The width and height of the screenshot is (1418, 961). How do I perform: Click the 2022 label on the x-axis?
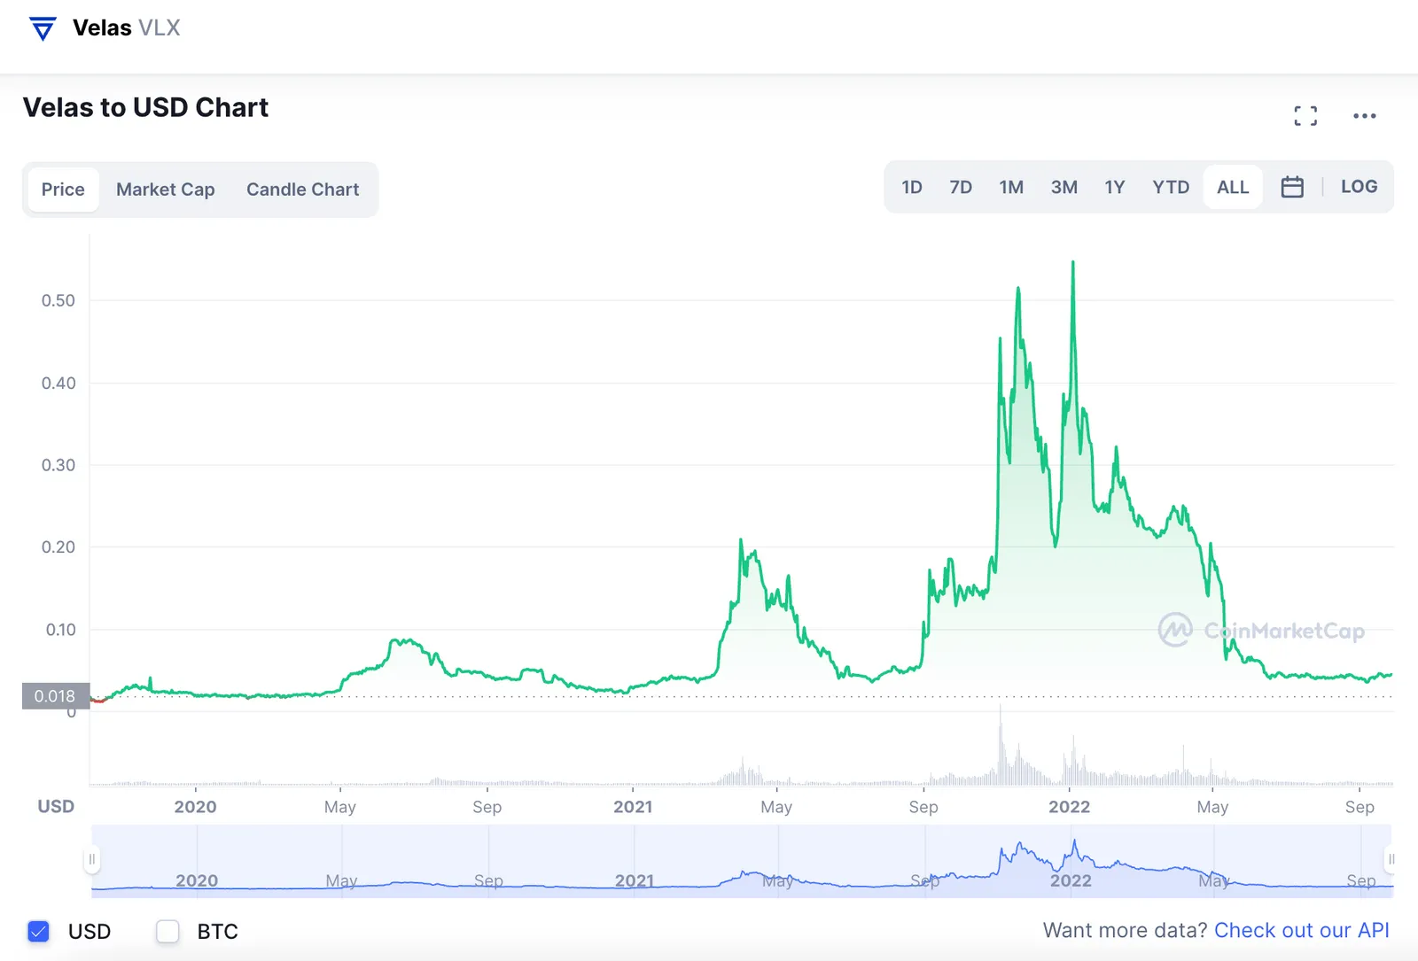coord(1070,807)
